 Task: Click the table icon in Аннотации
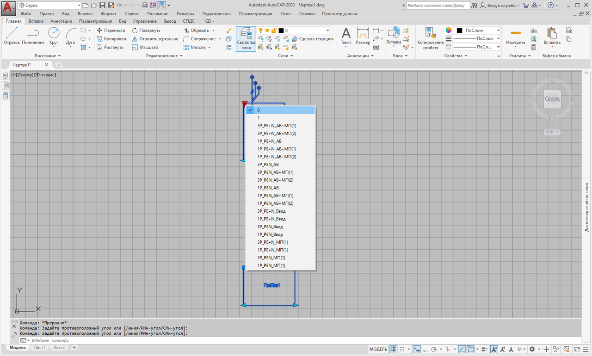376,47
